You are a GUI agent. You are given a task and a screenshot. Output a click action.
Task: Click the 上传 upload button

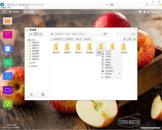[79, 39]
